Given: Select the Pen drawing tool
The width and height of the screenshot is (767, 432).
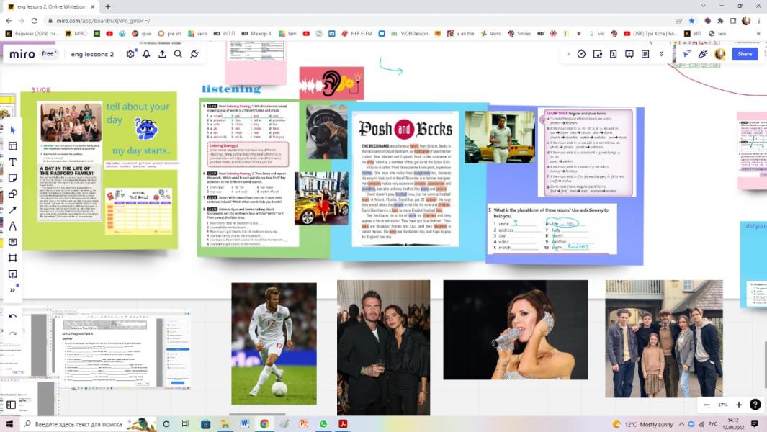Looking at the screenshot, I should pyautogui.click(x=13, y=226).
